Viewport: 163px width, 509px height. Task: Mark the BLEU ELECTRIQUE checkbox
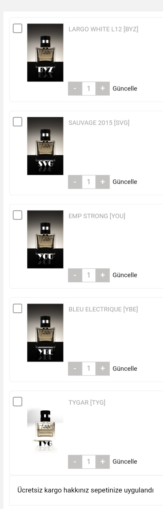coord(17,308)
